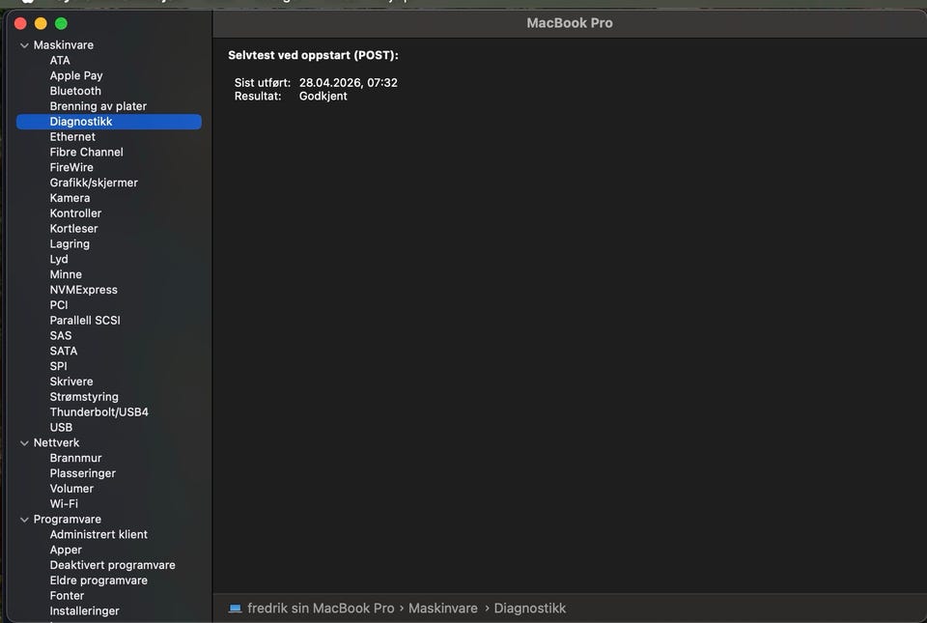Open Apple Pay hardware info
The image size is (927, 623).
[76, 75]
